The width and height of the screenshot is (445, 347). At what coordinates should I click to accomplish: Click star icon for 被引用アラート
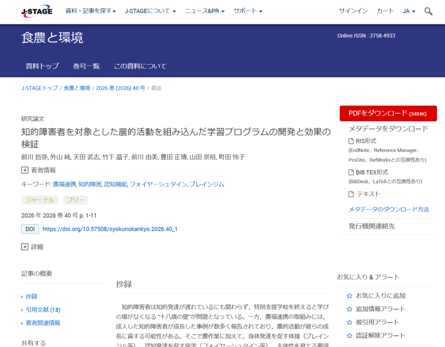[x=349, y=322]
